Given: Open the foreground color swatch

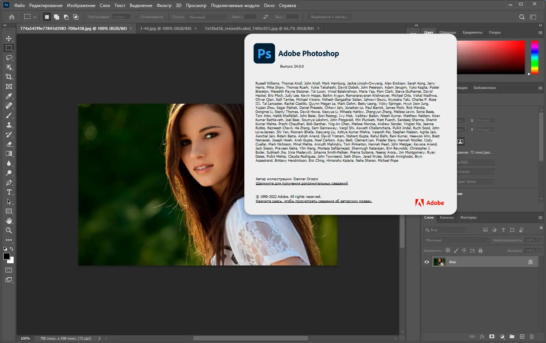Looking at the screenshot, I should pos(7,257).
